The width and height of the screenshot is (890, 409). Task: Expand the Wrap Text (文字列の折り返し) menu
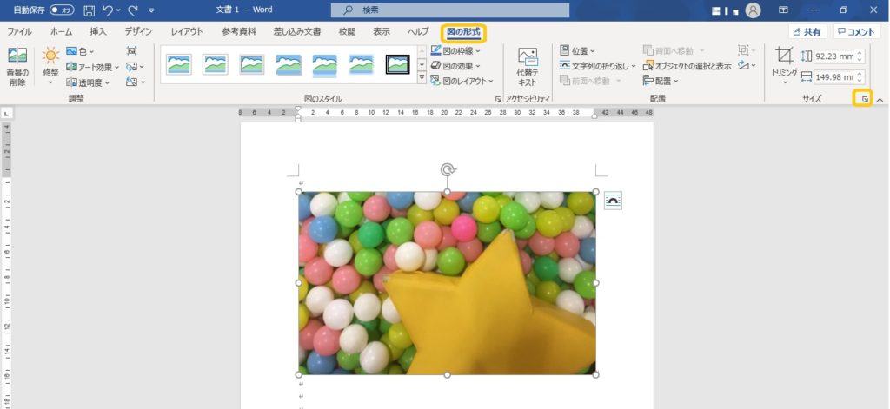(598, 65)
